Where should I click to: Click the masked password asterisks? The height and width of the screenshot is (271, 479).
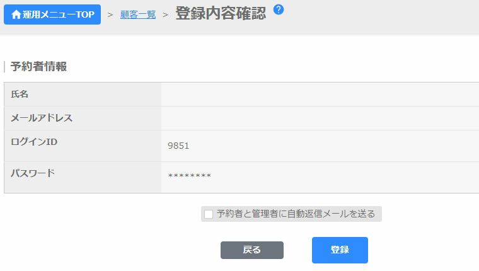point(189,176)
